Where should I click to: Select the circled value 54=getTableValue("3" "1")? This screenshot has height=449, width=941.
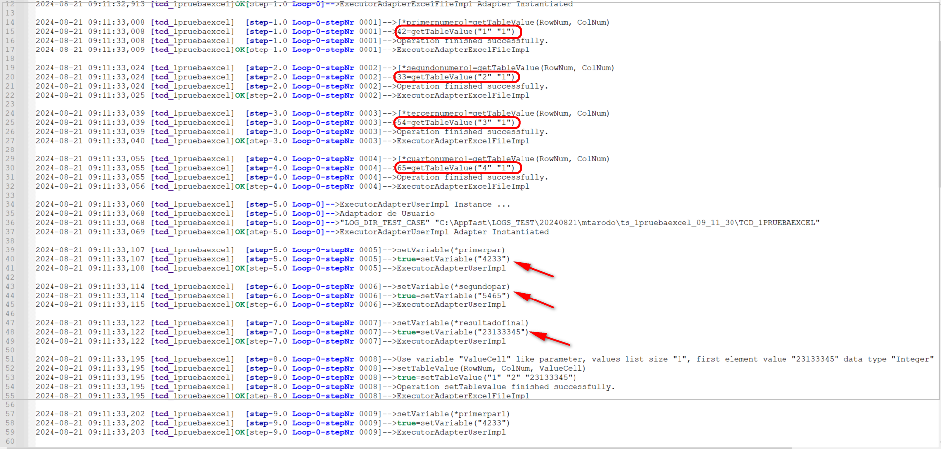tap(457, 122)
